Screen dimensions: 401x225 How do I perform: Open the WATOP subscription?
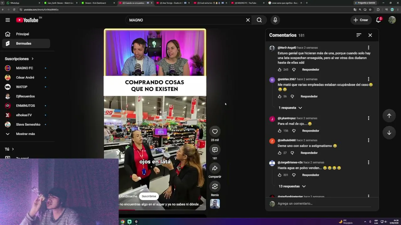[26, 87]
